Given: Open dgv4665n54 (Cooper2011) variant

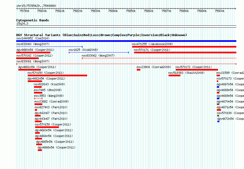Looking at the screenshot, I should (x=55, y=142).
